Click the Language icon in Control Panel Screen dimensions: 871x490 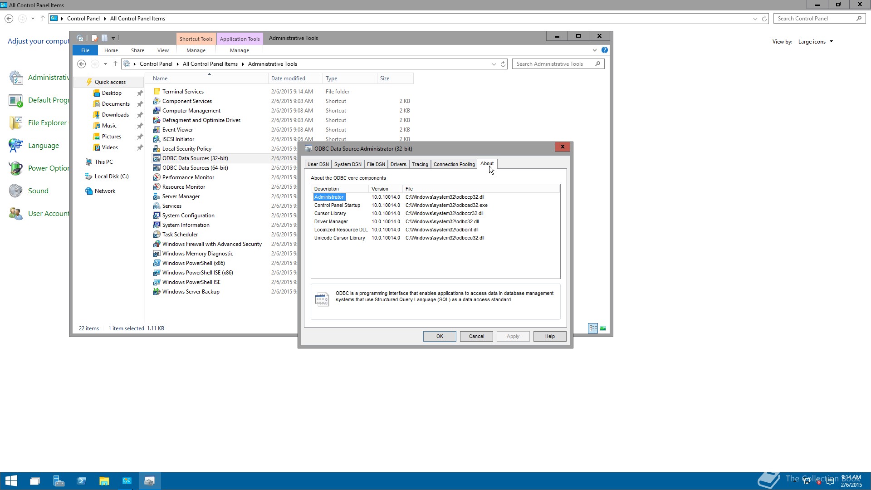pyautogui.click(x=15, y=146)
